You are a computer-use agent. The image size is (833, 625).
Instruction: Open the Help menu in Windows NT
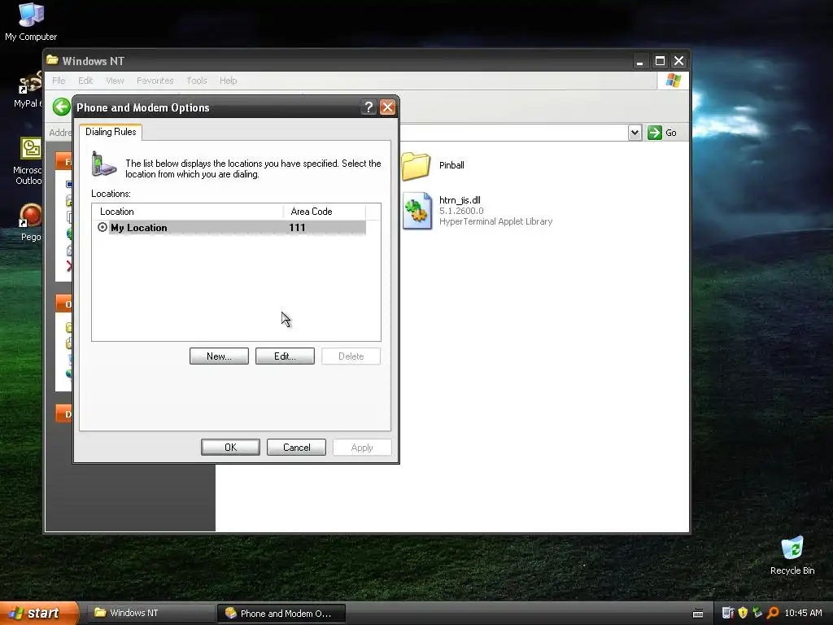pyautogui.click(x=229, y=81)
